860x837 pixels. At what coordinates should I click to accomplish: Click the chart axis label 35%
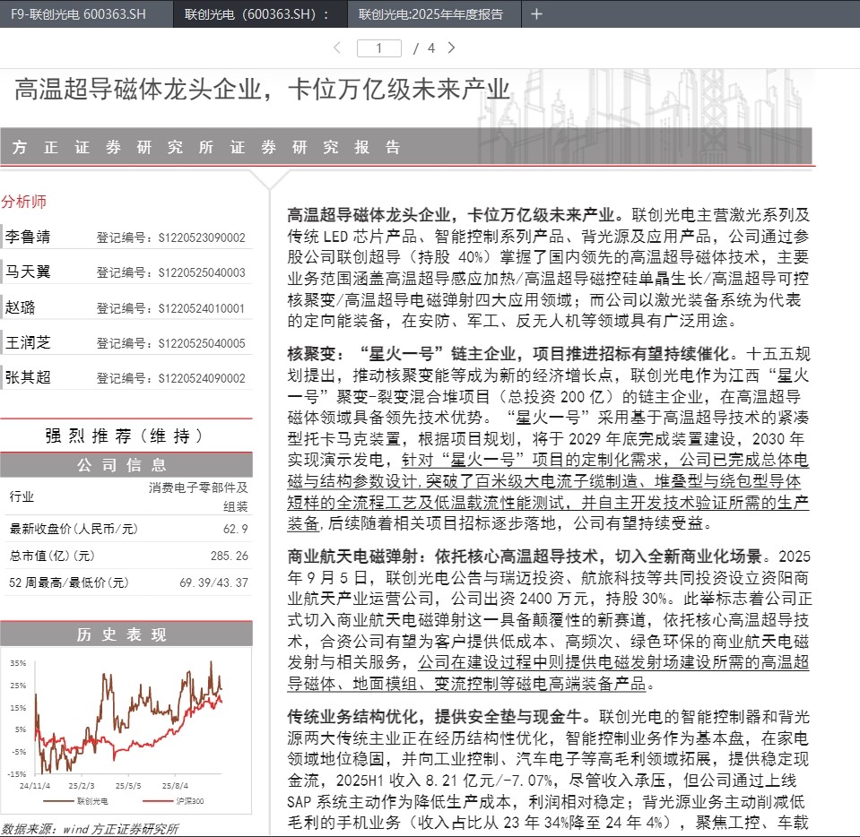point(18,663)
